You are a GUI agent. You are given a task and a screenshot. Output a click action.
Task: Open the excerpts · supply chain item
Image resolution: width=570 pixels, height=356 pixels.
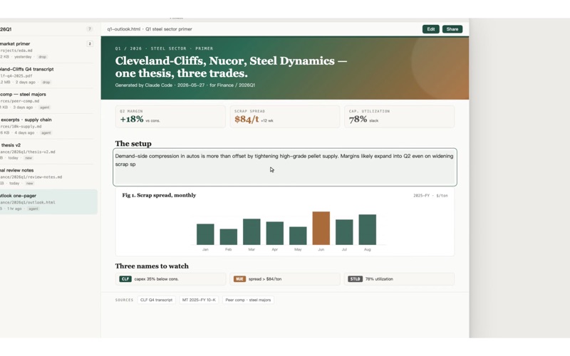click(47, 126)
